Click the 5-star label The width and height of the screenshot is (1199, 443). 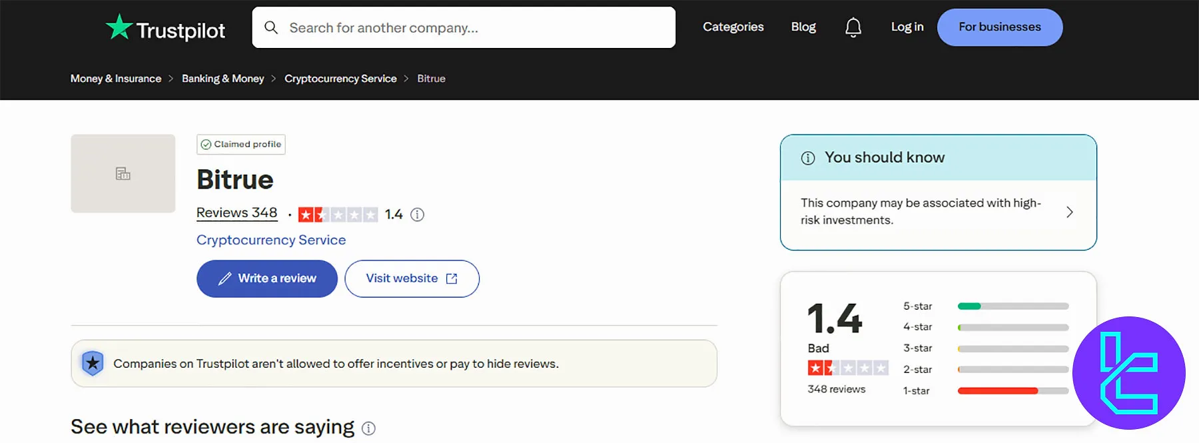[917, 306]
